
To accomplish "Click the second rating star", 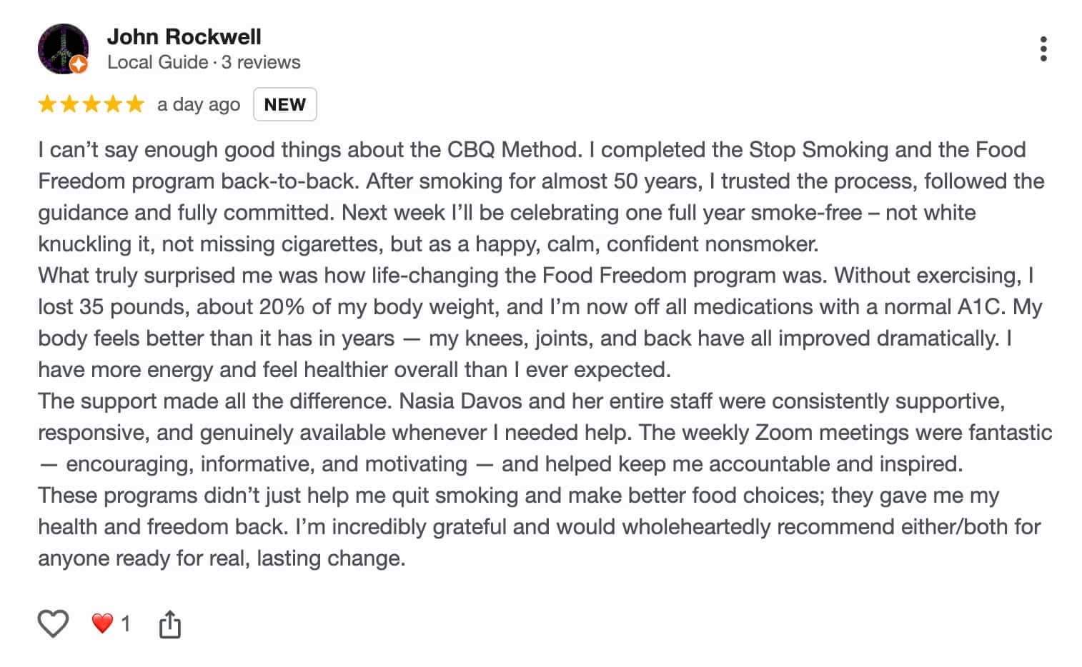I will coord(69,104).
